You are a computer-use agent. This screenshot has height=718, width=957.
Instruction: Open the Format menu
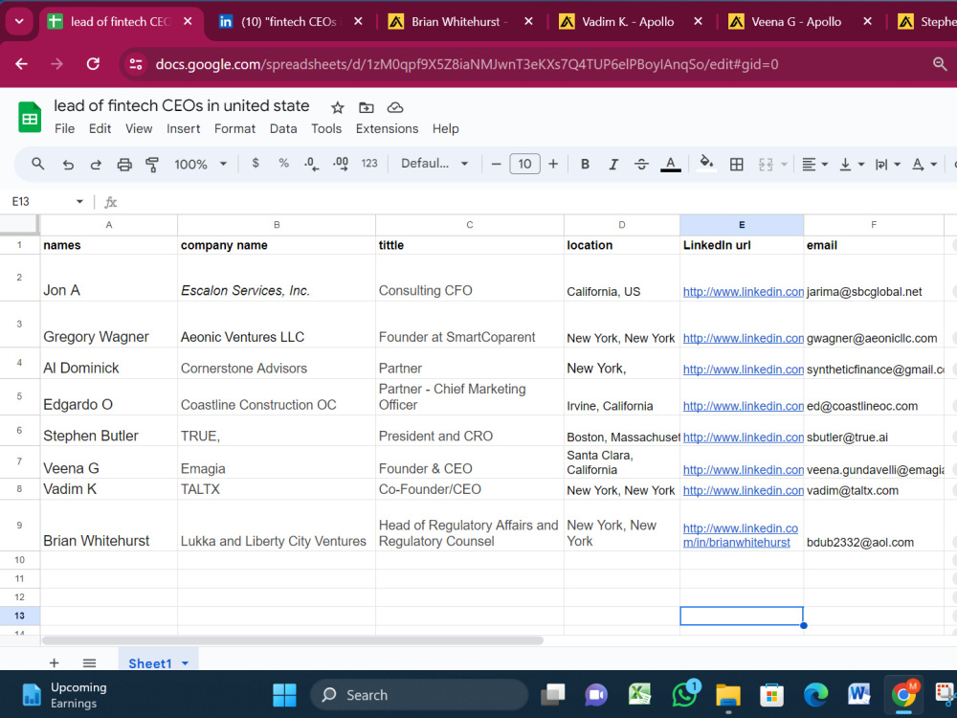click(x=234, y=129)
